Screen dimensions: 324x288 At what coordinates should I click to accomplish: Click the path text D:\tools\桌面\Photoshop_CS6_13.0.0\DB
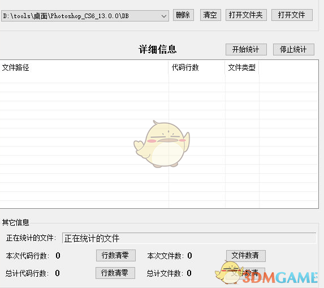[x=66, y=16]
